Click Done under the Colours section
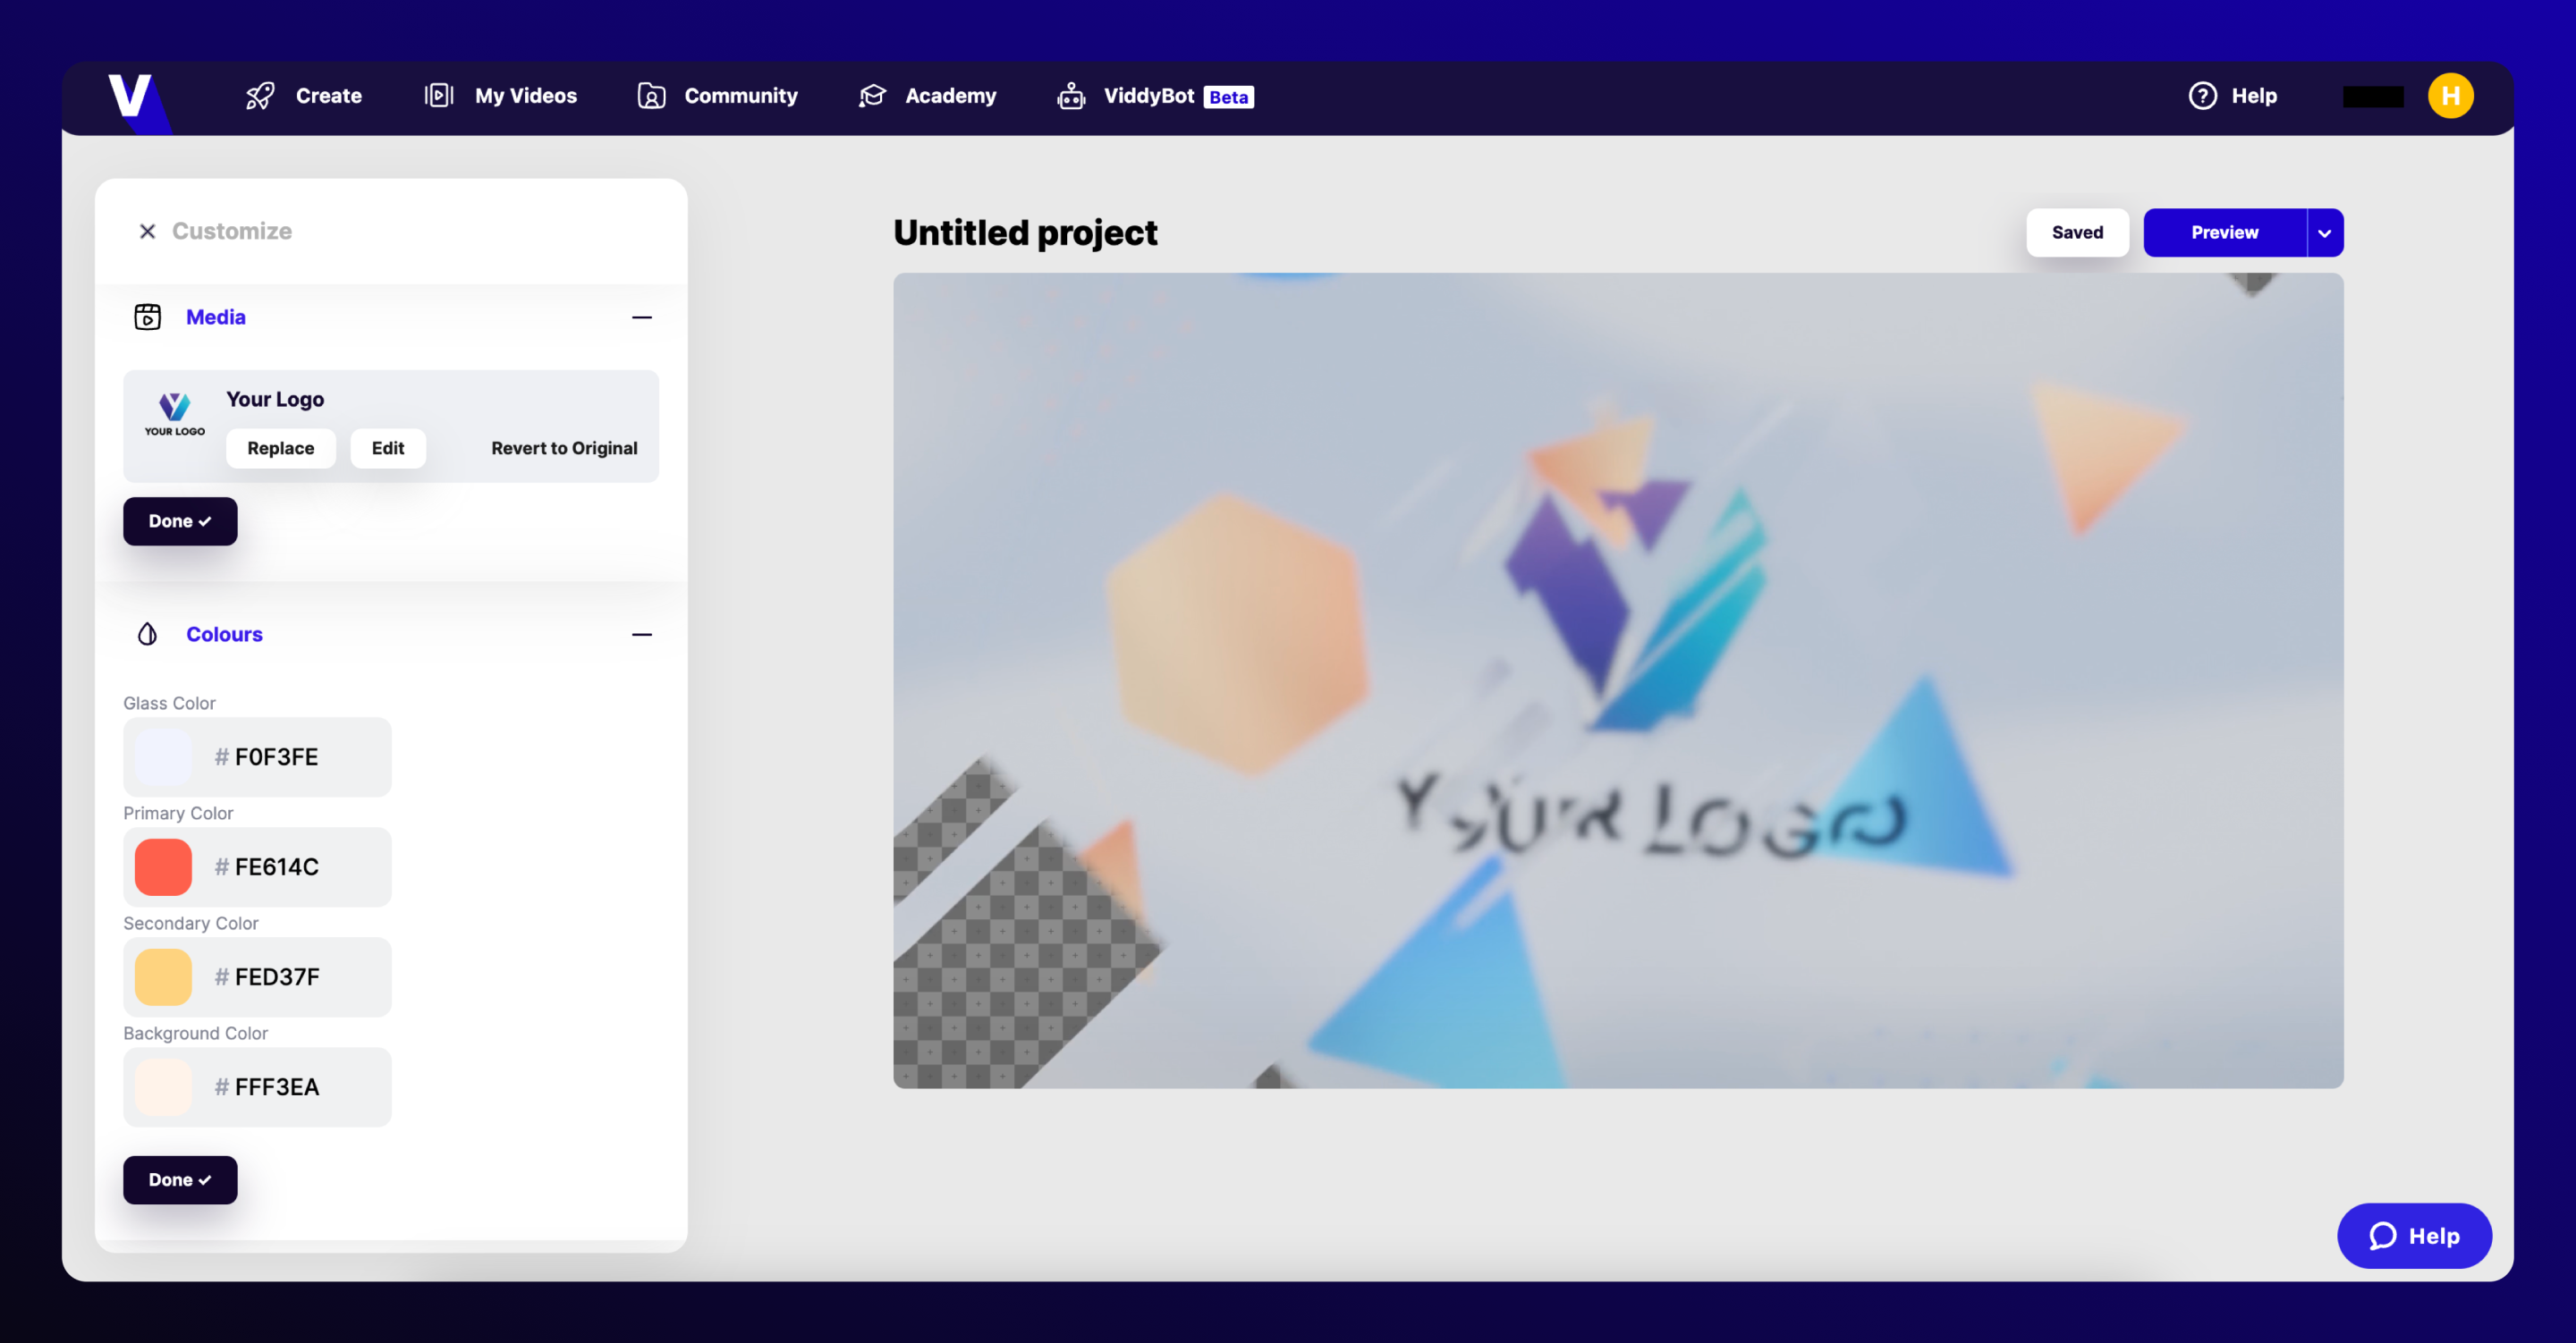This screenshot has height=1343, width=2576. (x=180, y=1180)
